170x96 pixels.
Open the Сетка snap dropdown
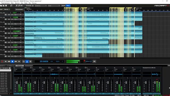[x=54, y=6]
